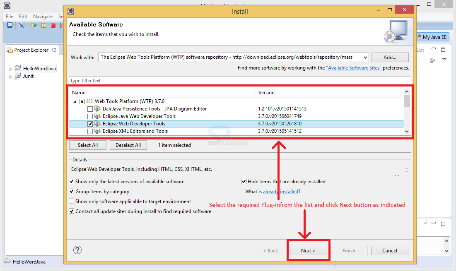Open the Edit menu in Eclipse
Image resolution: width=456 pixels, height=271 pixels.
coord(23,16)
